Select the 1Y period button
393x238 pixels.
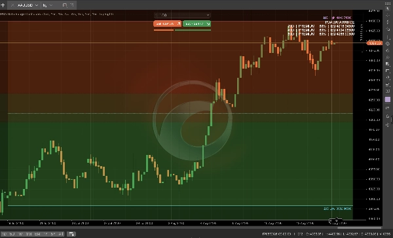click(x=45, y=234)
